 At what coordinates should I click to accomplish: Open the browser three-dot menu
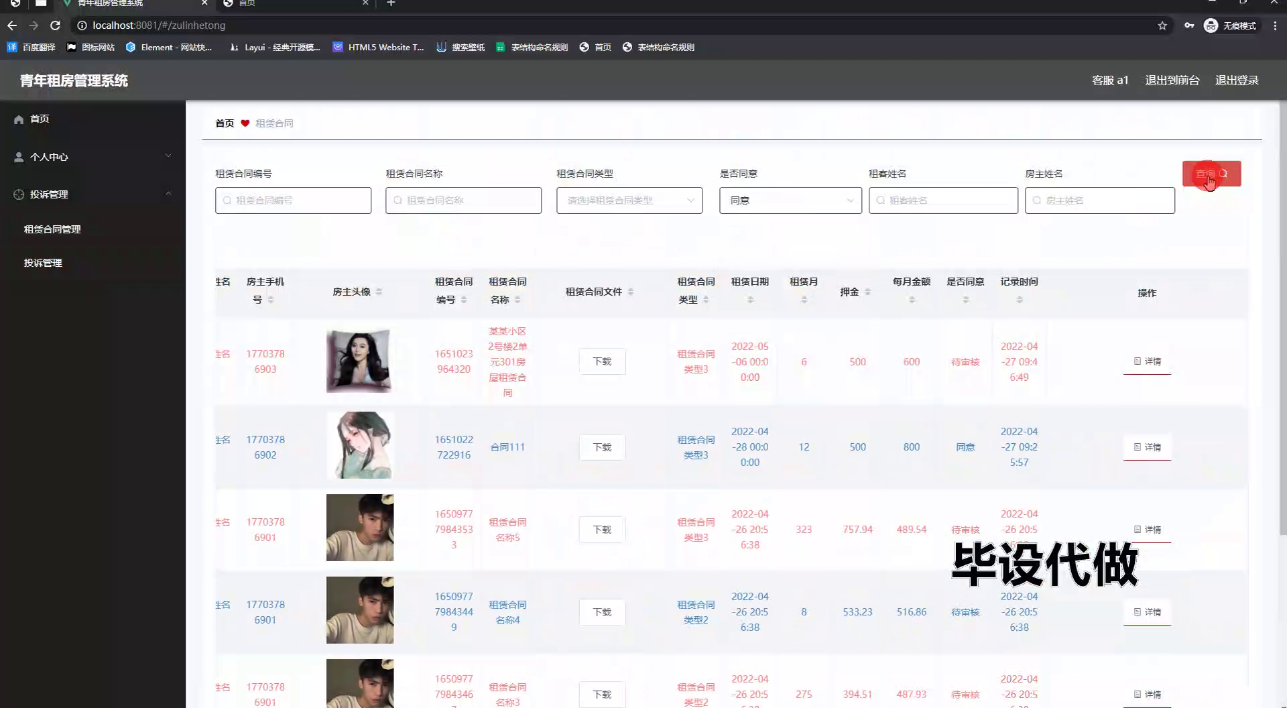(x=1274, y=25)
